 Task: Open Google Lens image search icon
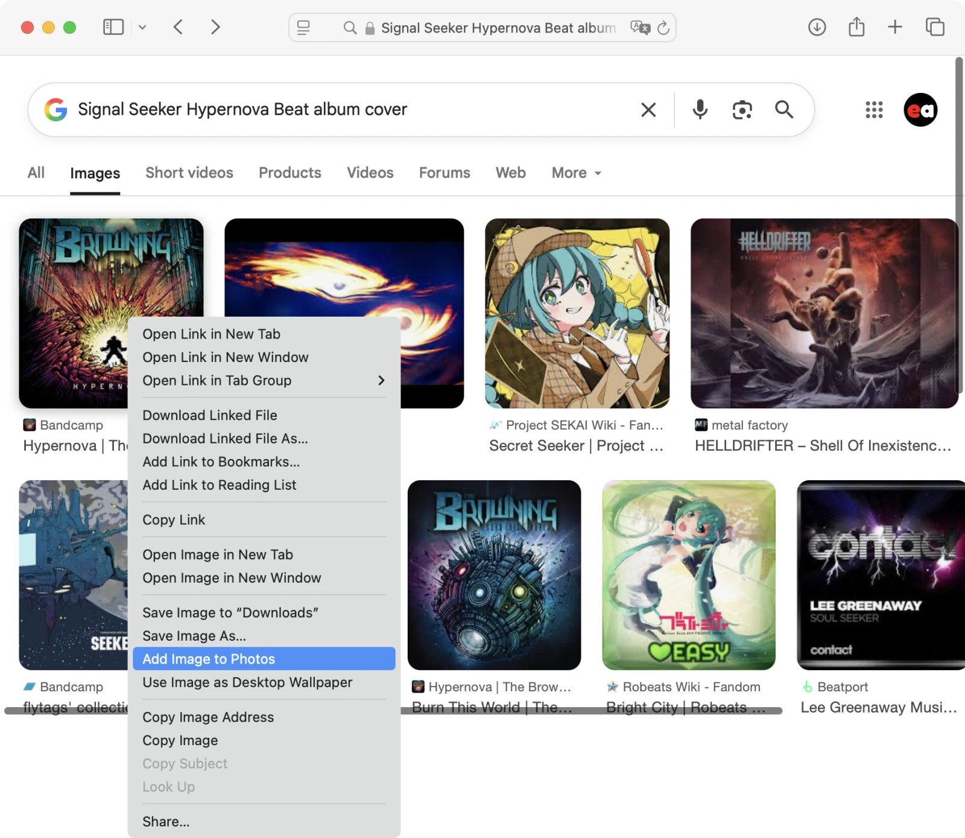742,110
